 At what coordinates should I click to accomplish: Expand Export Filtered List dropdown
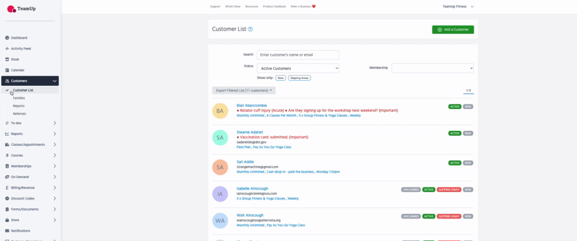click(243, 91)
